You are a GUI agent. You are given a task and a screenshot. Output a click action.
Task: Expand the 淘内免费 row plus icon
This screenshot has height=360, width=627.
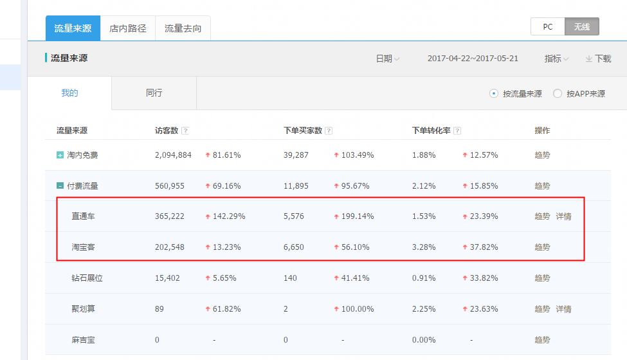click(x=60, y=155)
